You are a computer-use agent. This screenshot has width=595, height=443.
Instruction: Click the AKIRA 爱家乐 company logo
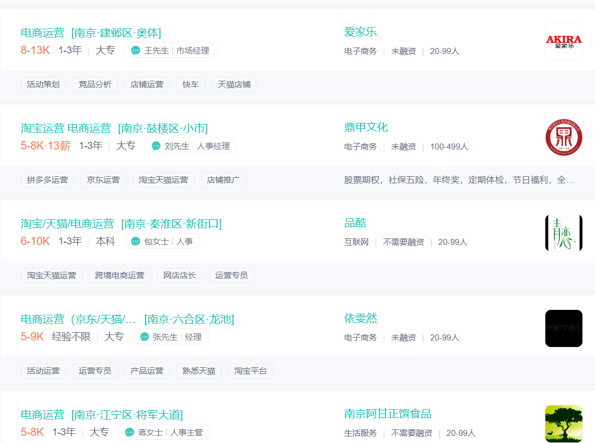(563, 42)
